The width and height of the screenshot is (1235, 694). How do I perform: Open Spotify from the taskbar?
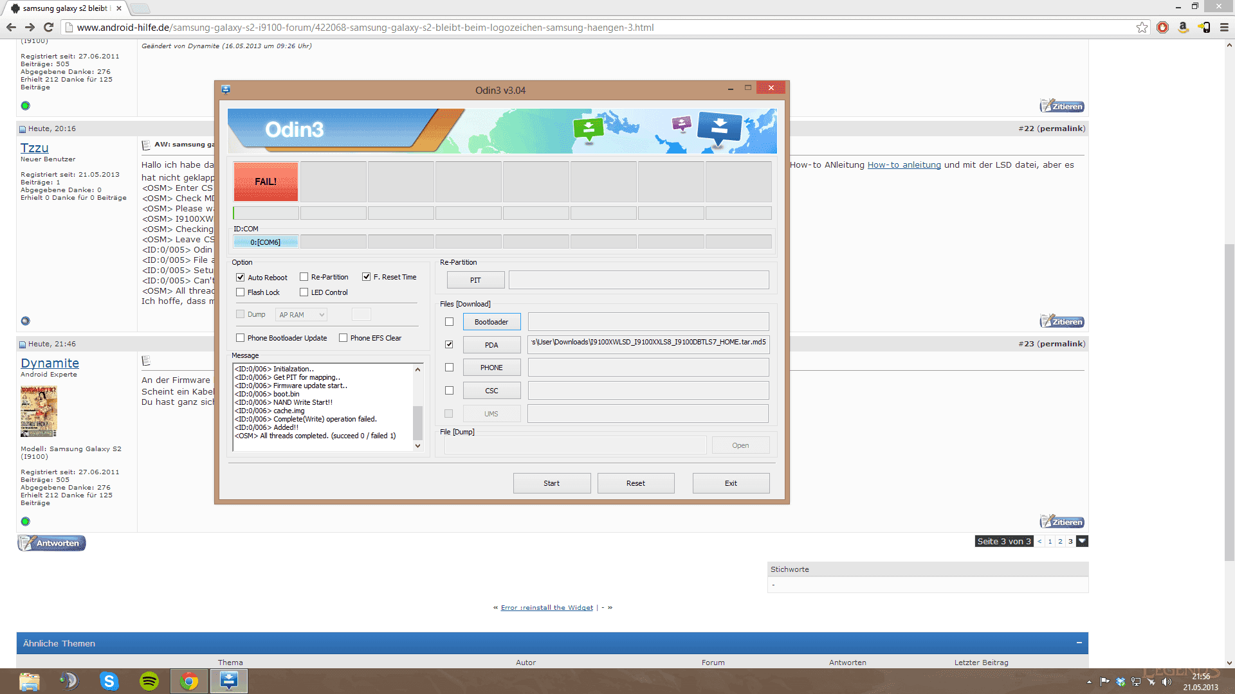(x=149, y=681)
